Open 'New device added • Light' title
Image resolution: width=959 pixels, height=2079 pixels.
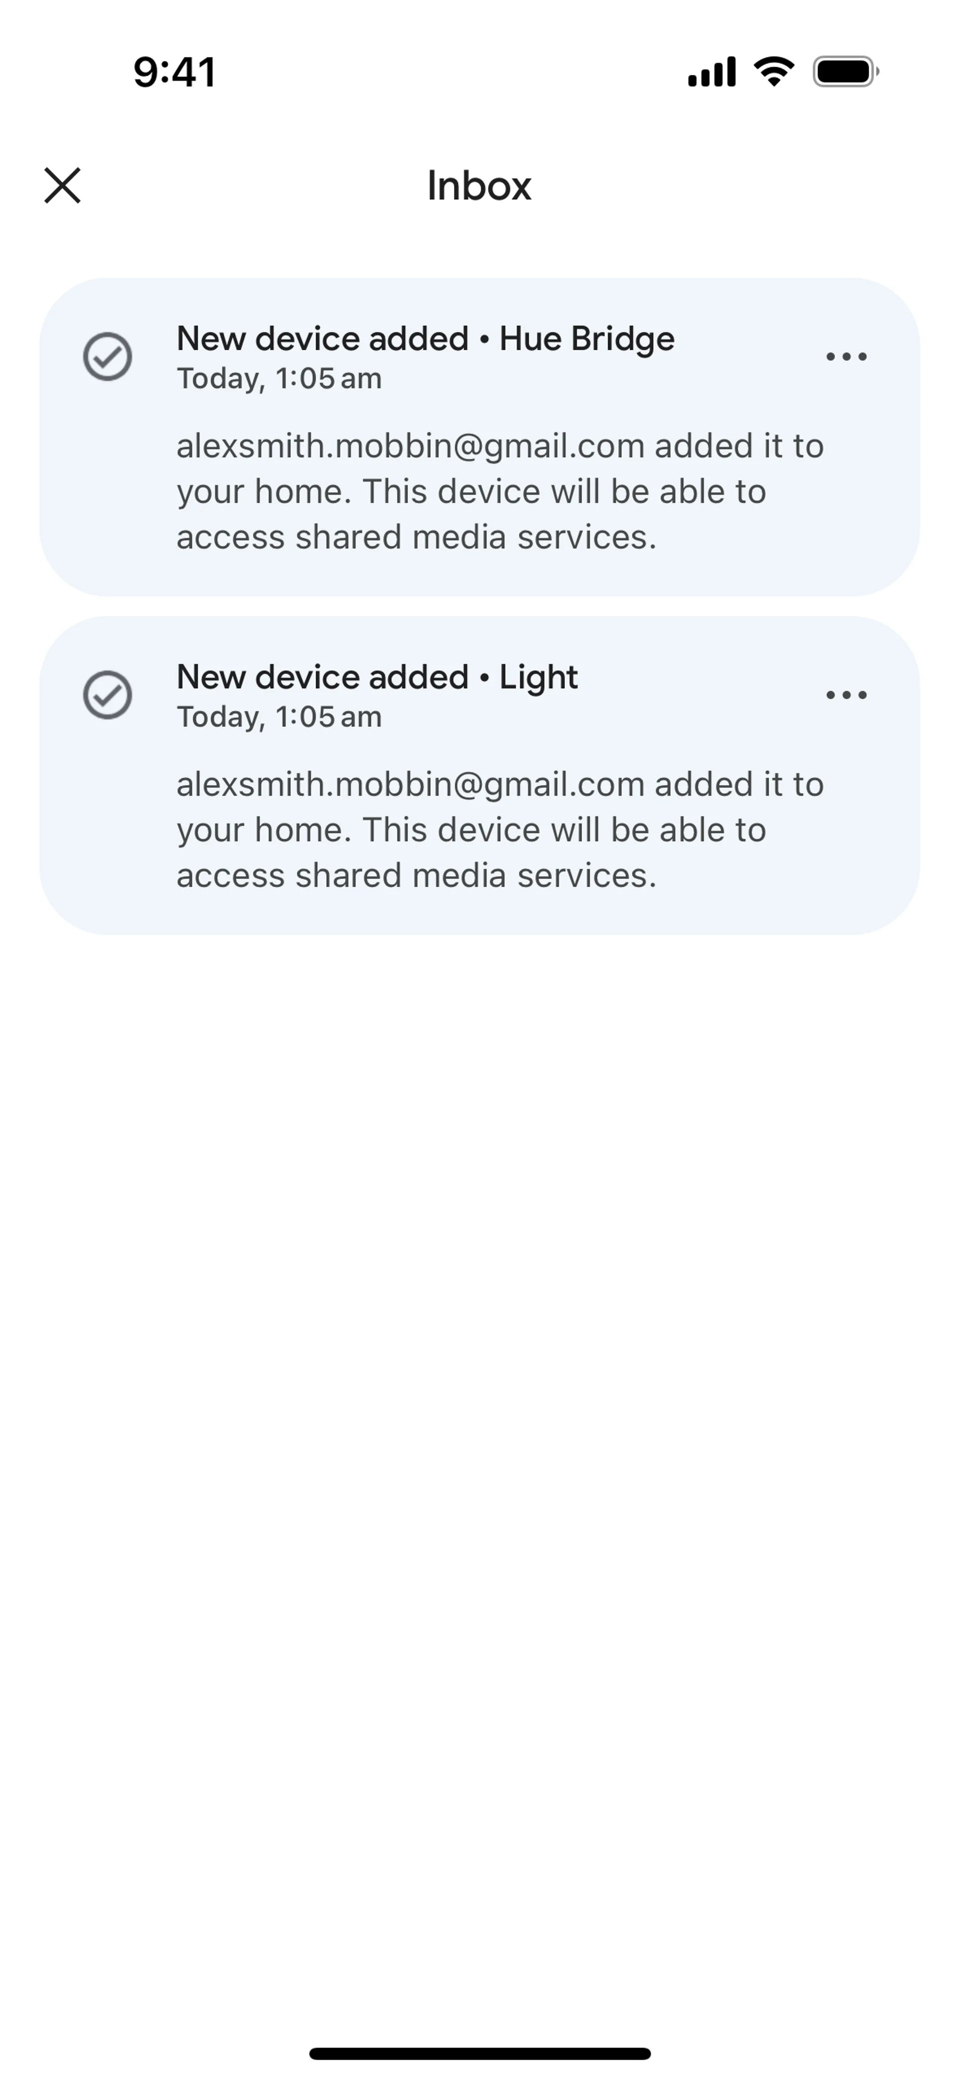376,676
